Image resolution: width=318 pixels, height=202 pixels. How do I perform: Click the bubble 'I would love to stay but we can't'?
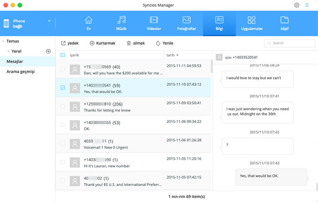coord(258,79)
